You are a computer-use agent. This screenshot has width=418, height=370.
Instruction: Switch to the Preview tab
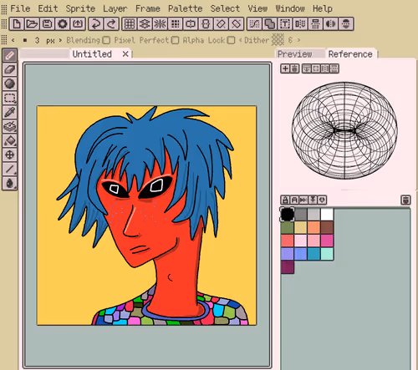point(295,54)
